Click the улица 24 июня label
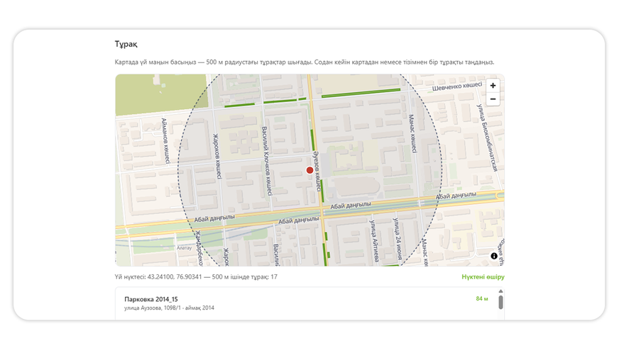Image resolution: width=619 pixels, height=348 pixels. click(x=397, y=239)
